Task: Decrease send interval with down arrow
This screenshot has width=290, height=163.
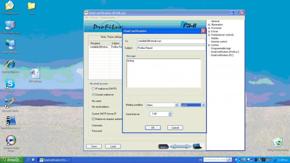Action: (170, 115)
